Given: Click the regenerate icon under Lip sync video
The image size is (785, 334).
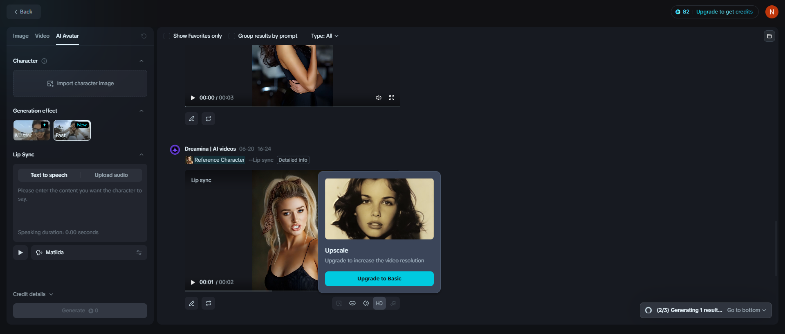Looking at the screenshot, I should point(209,303).
